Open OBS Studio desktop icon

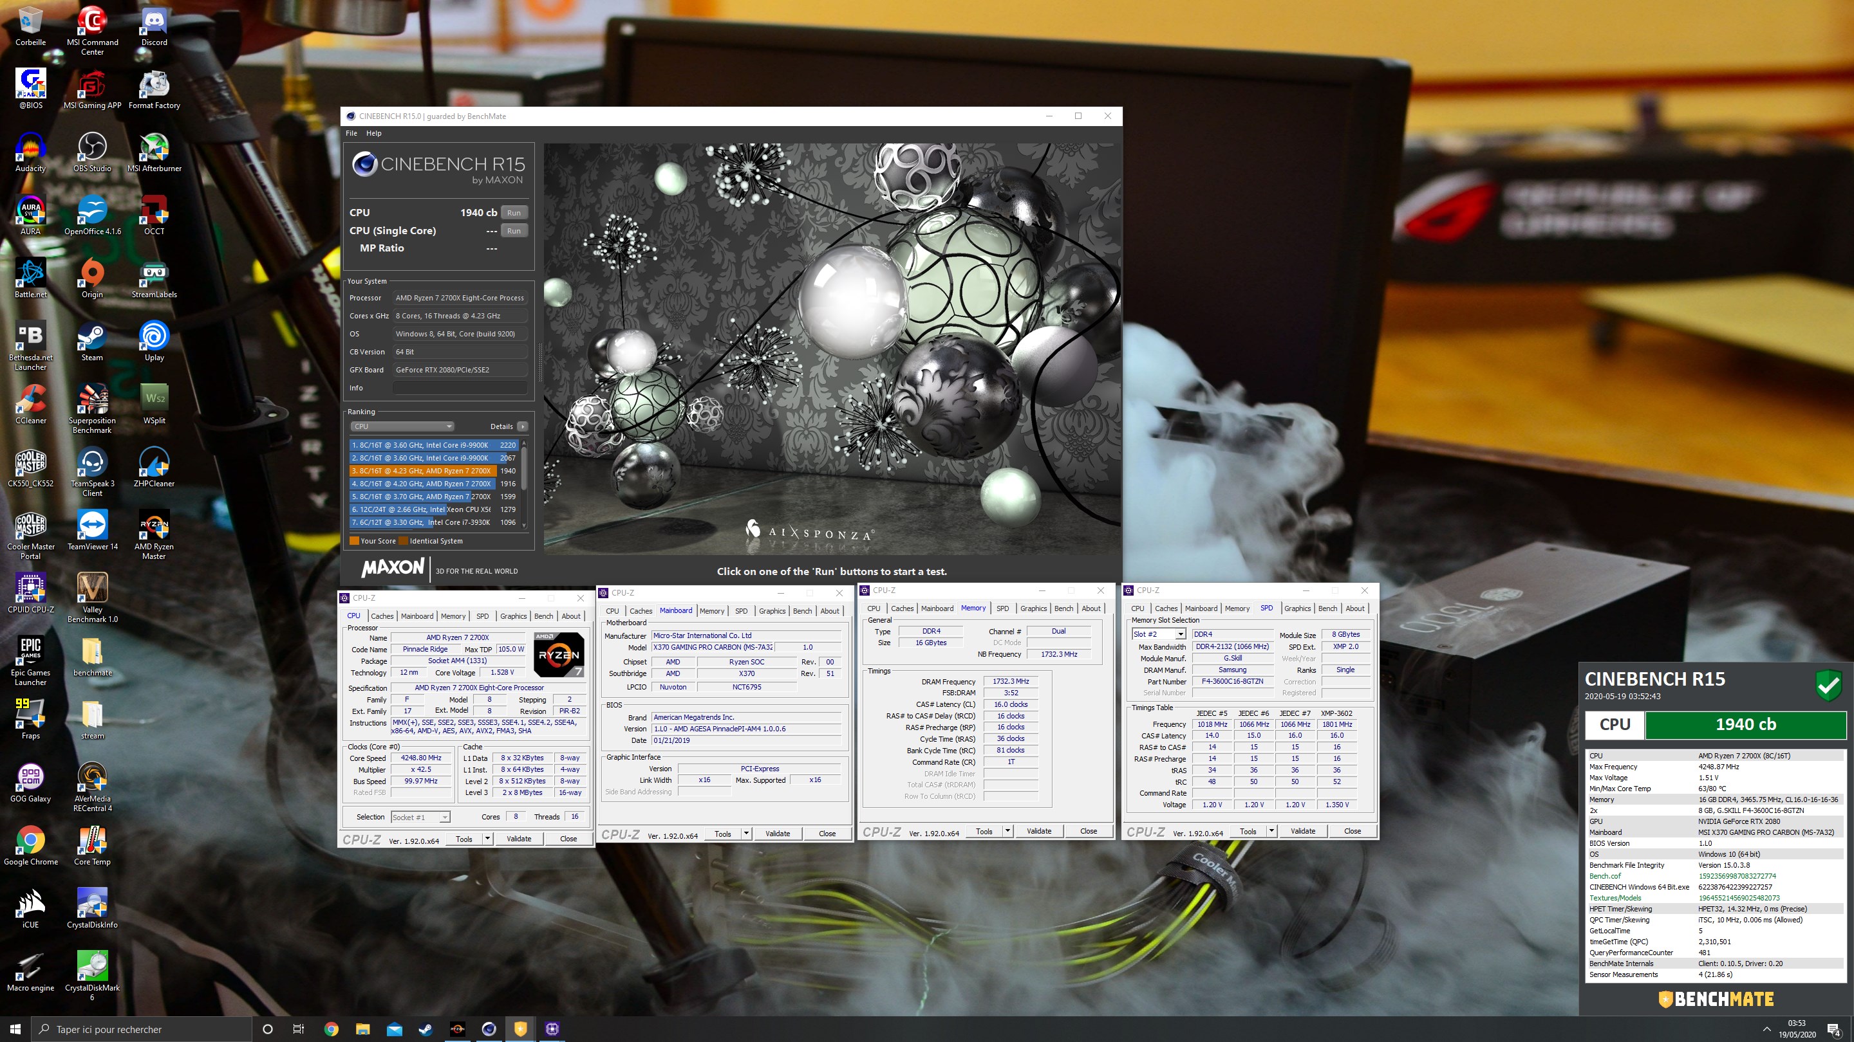(x=92, y=152)
